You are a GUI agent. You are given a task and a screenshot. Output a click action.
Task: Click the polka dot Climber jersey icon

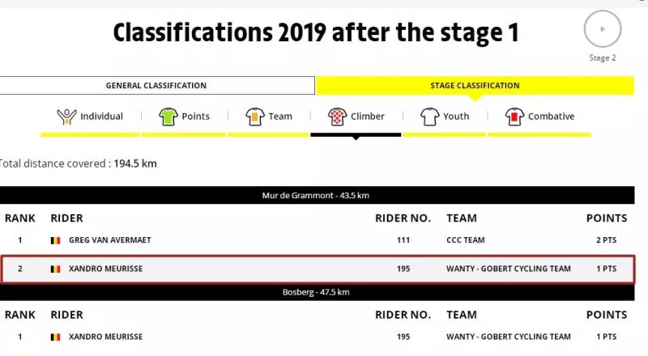[337, 117]
